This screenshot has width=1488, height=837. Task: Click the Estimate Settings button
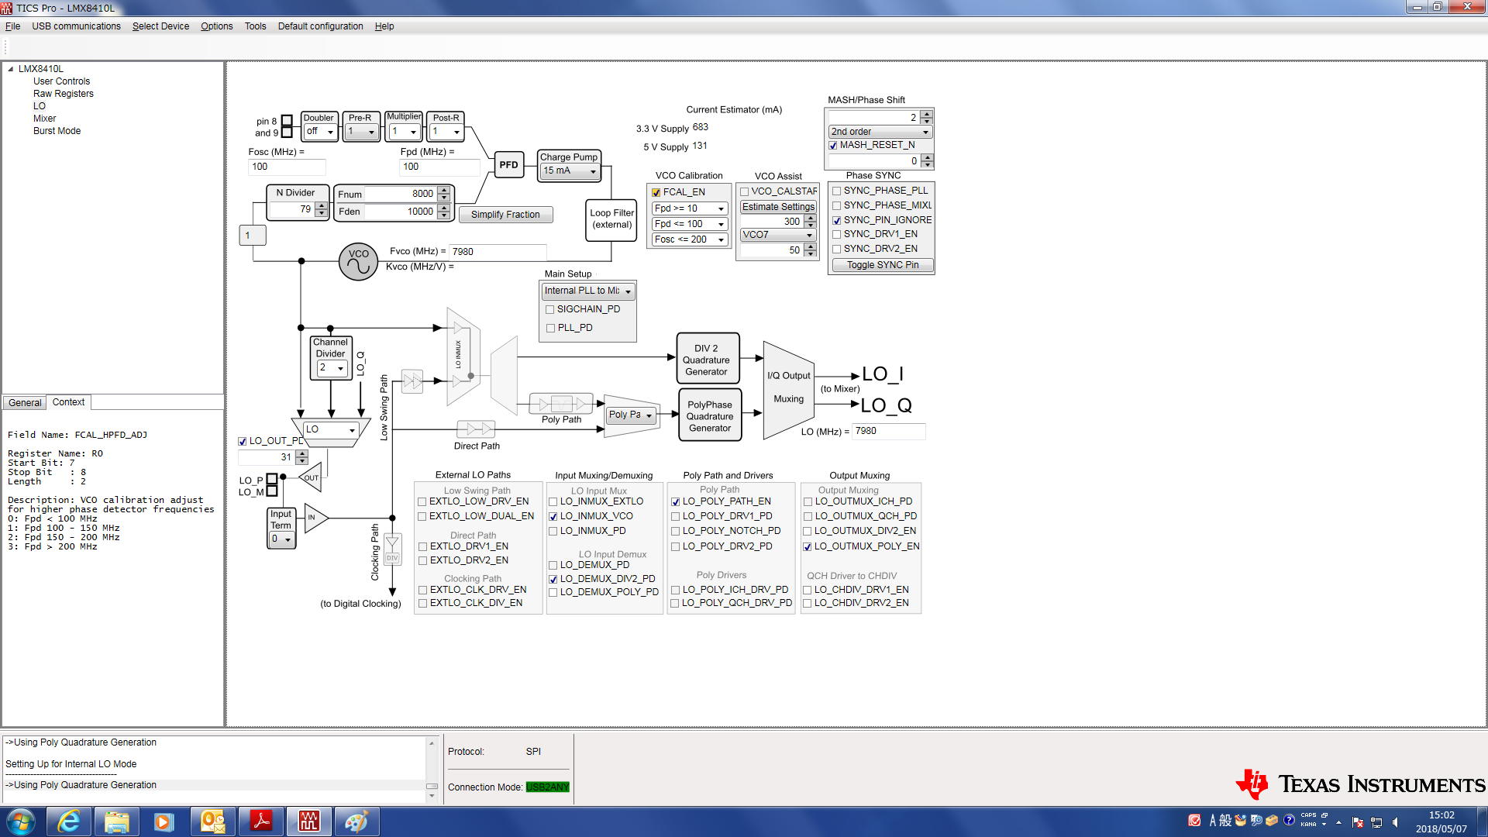tap(778, 207)
